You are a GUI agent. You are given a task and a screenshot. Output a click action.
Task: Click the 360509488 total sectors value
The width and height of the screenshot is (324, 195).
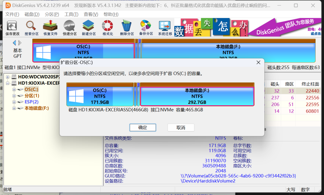pos(214,166)
